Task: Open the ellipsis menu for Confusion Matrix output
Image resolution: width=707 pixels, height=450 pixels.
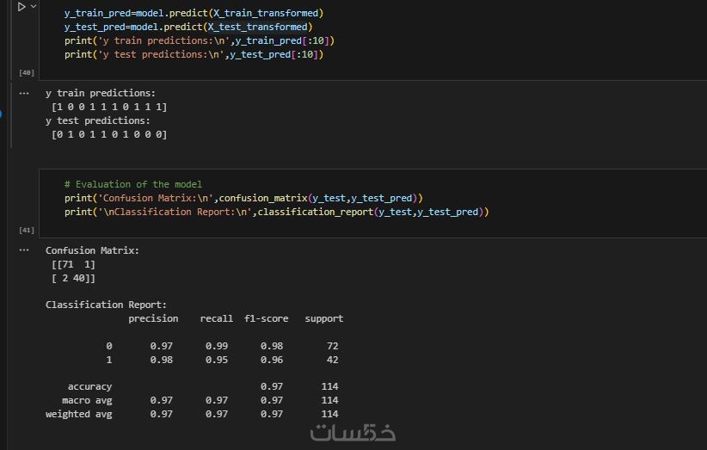Action: coord(24,250)
